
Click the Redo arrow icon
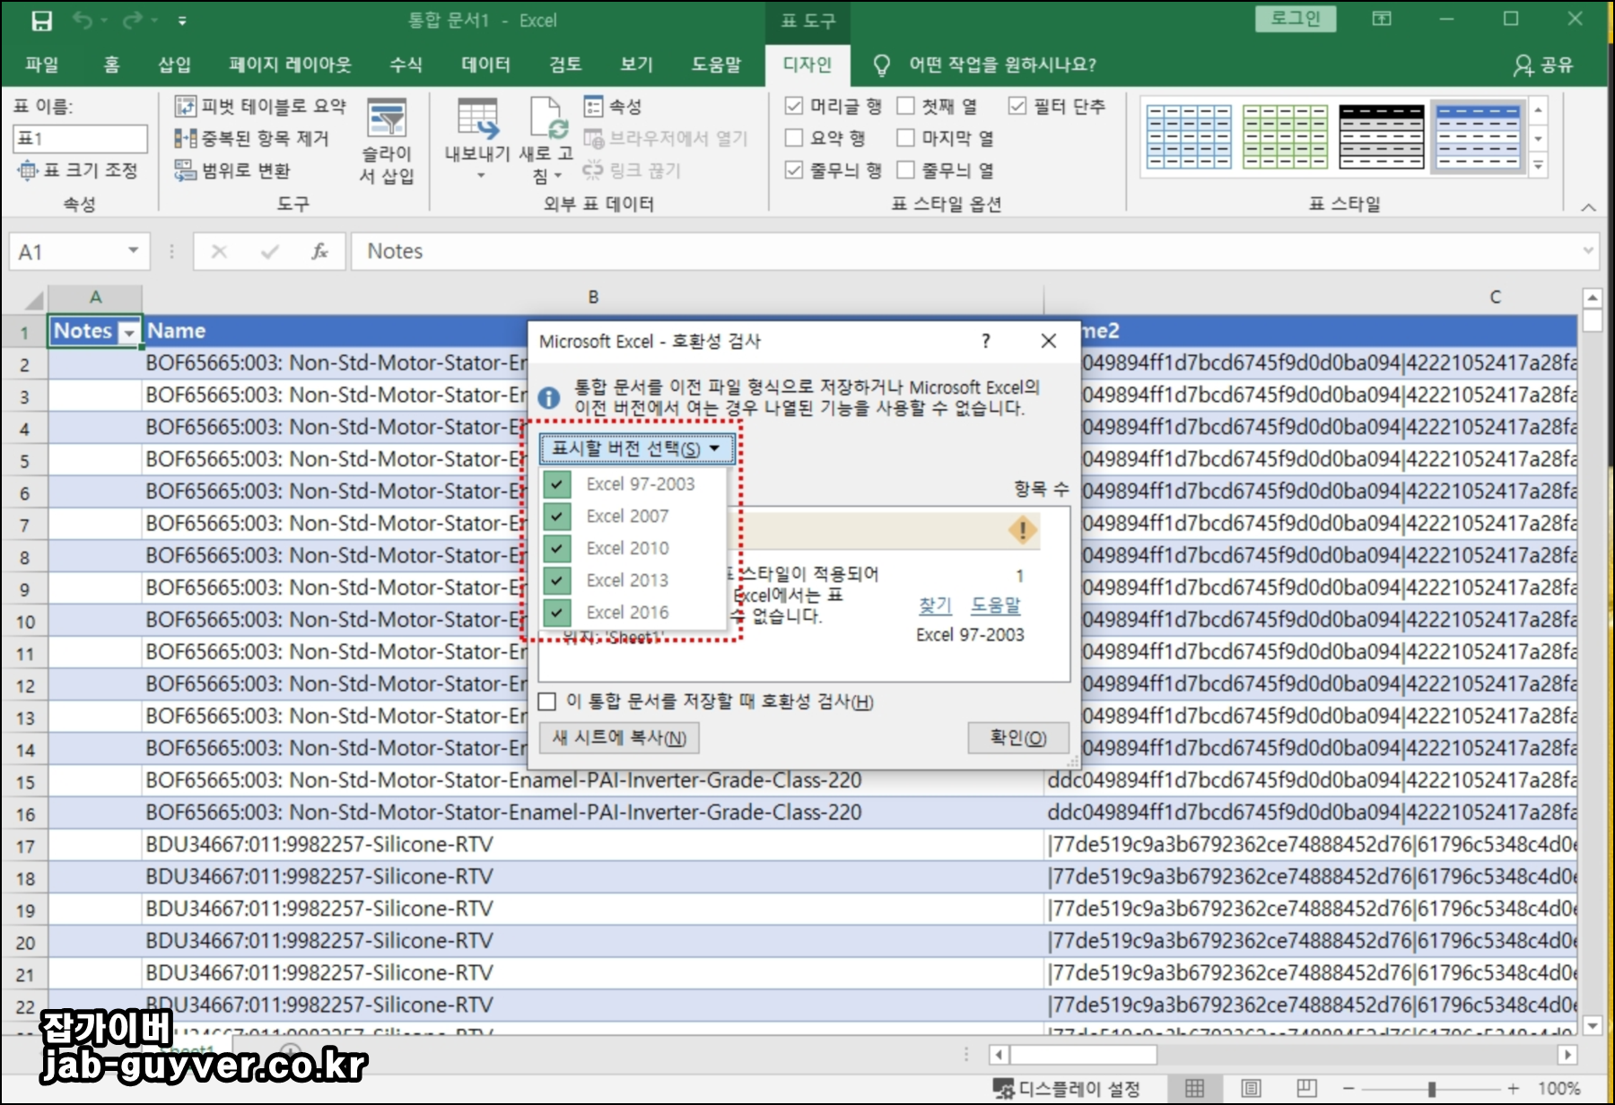133,20
